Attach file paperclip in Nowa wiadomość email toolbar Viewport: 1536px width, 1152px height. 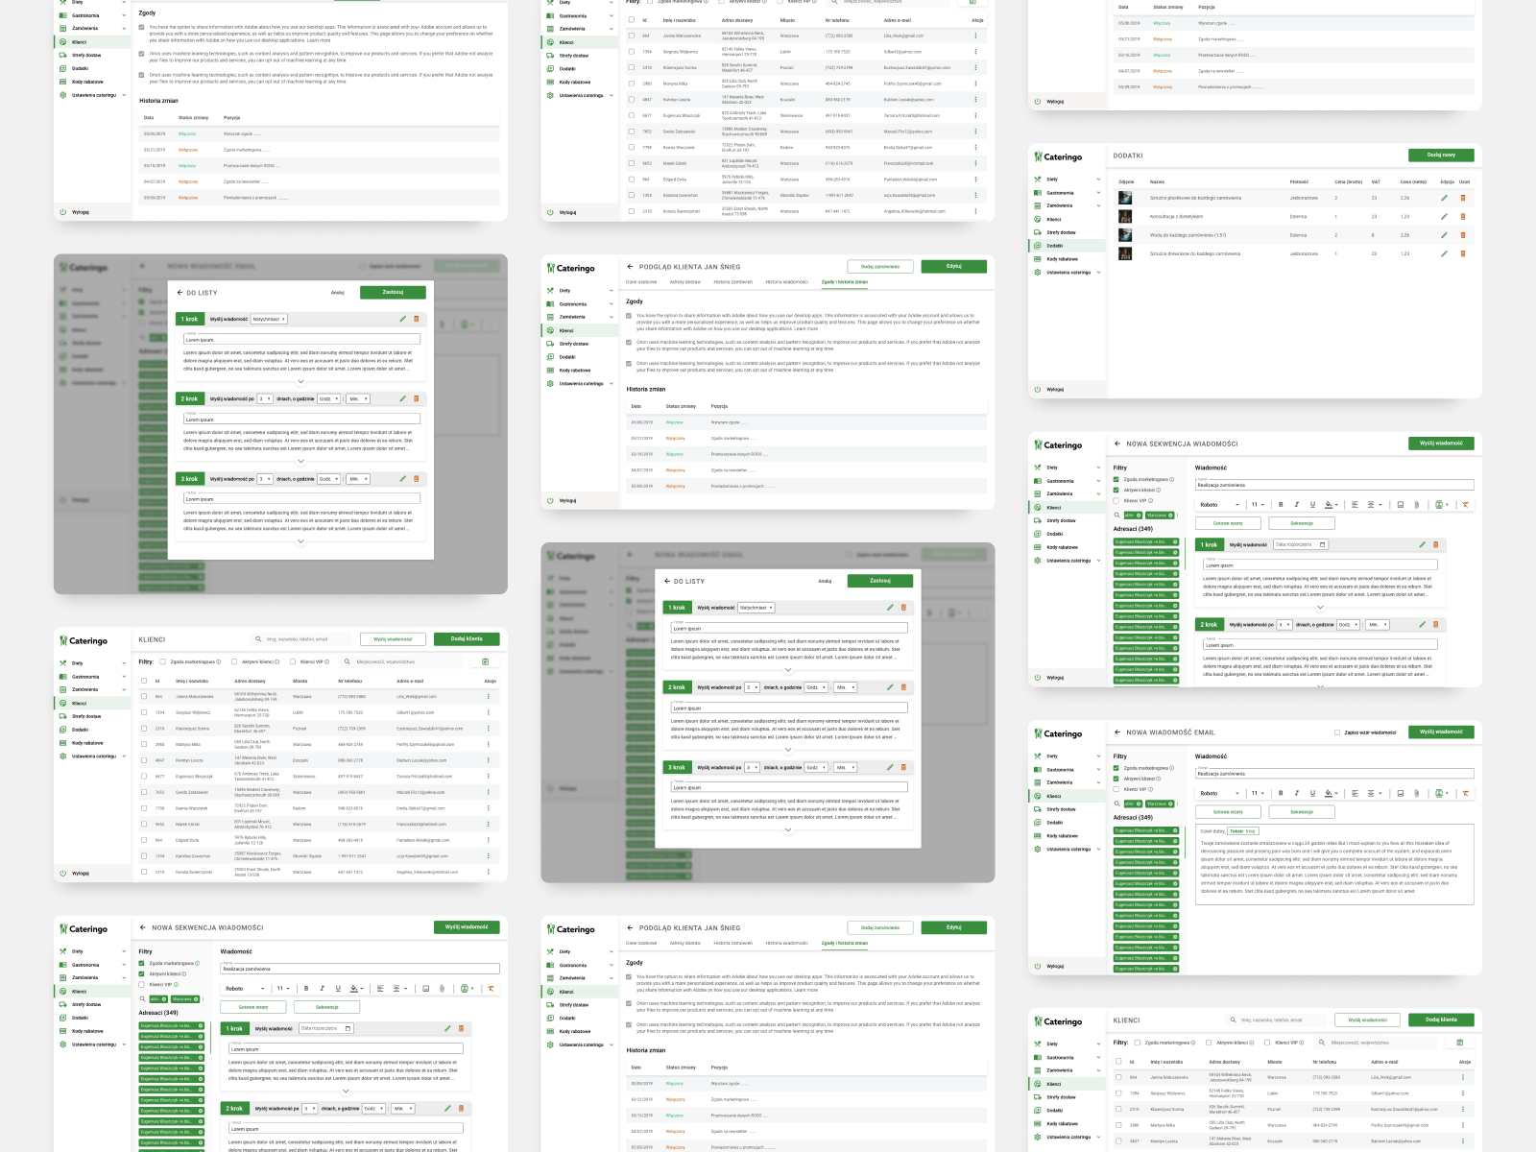click(1417, 793)
